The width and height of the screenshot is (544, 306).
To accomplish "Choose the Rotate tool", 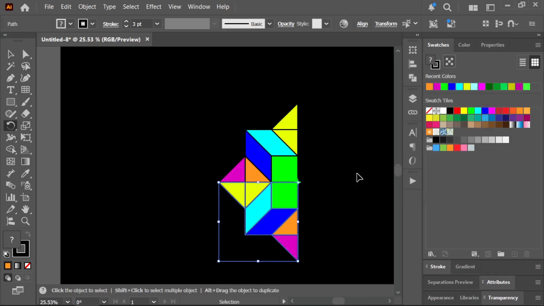I will point(10,126).
